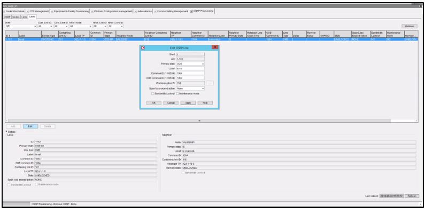Close the Edit OSRP Line dialog

click(215, 47)
